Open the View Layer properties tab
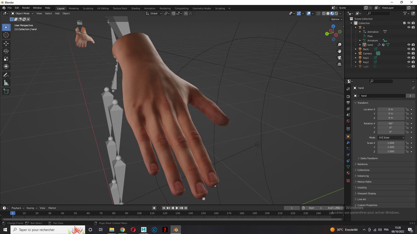This screenshot has height=234, width=417. coord(348,109)
